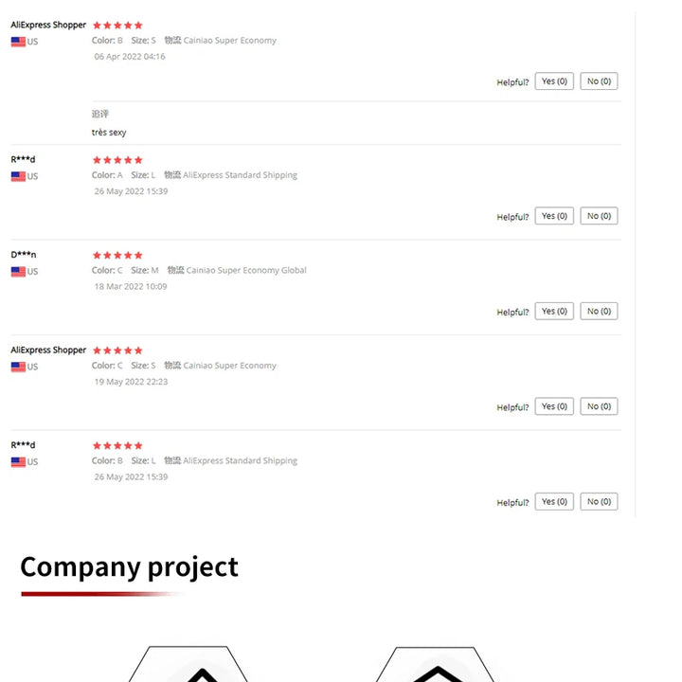Click Yes on the 19 May 2022 review
This screenshot has height=682, width=682.
554,406
